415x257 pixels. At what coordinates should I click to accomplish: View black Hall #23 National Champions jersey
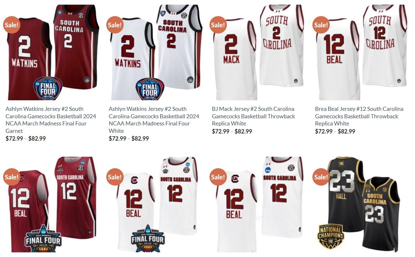[x=361, y=204]
